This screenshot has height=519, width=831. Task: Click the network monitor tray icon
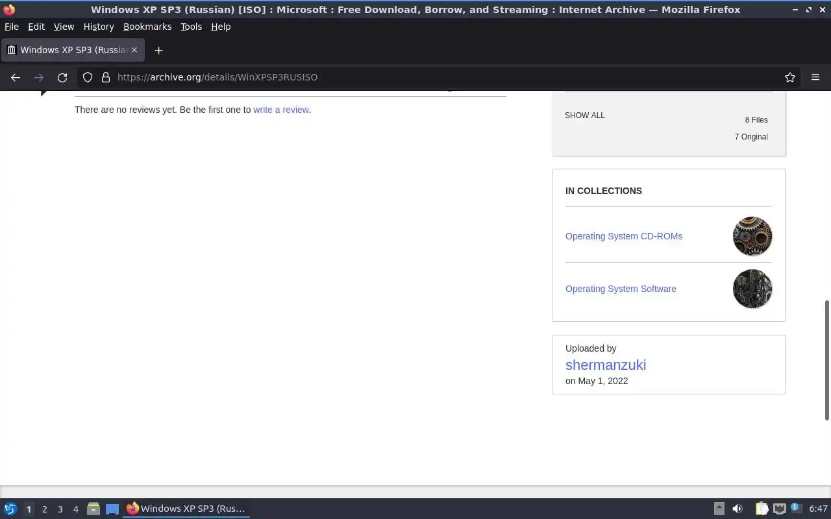pos(779,509)
